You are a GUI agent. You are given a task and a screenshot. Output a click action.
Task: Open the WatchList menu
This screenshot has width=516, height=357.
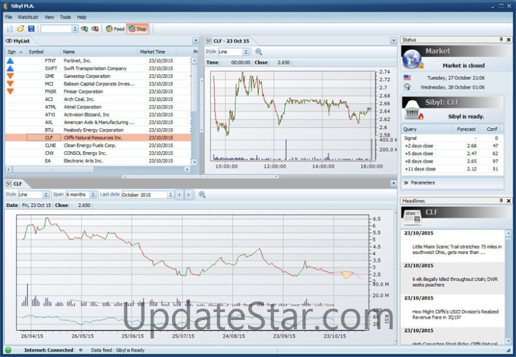tap(28, 17)
